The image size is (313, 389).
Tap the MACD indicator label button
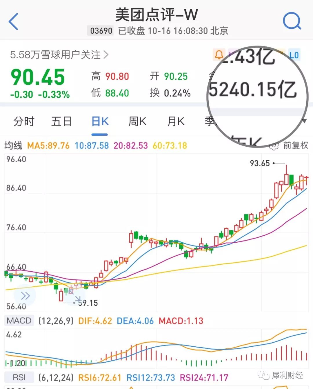click(x=19, y=321)
